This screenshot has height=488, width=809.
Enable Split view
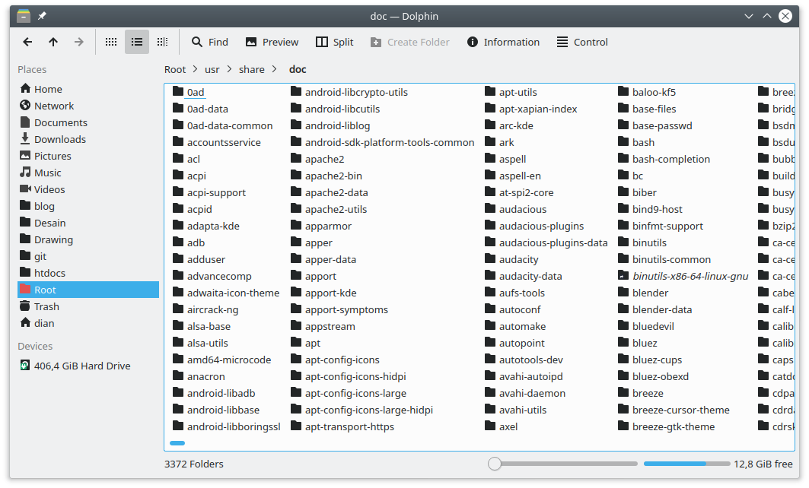[x=334, y=42]
